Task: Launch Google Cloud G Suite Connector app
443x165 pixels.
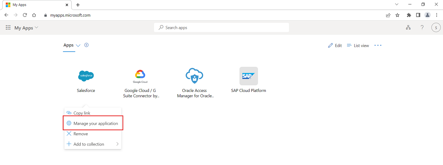Action: click(140, 76)
